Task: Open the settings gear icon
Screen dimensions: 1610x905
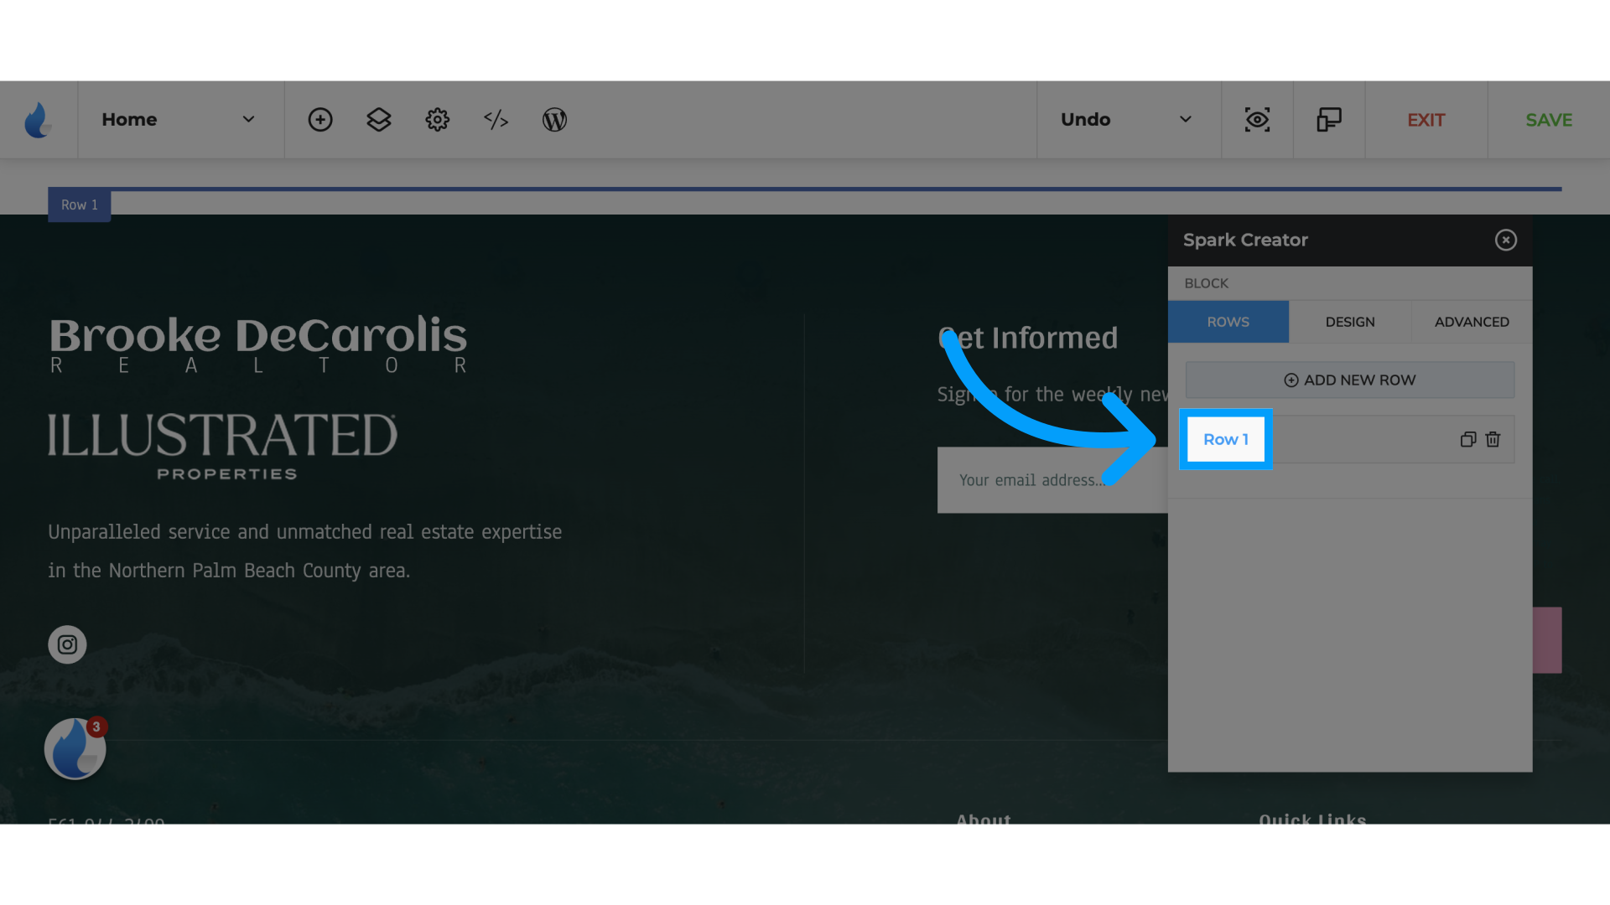Action: [438, 120]
